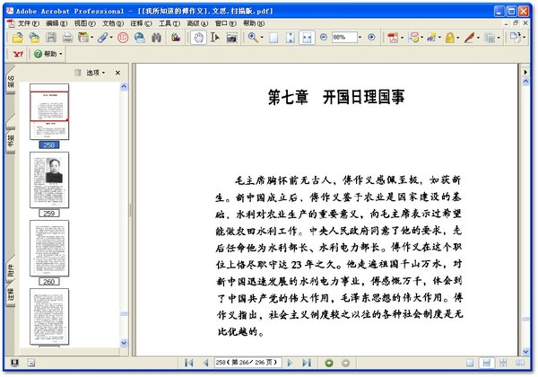Select the text Select tool
The width and height of the screenshot is (538, 377).
[215, 38]
